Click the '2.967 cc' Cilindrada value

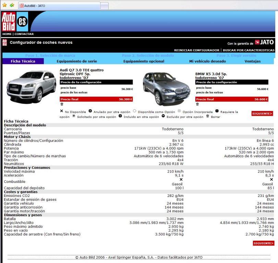(x=176, y=145)
